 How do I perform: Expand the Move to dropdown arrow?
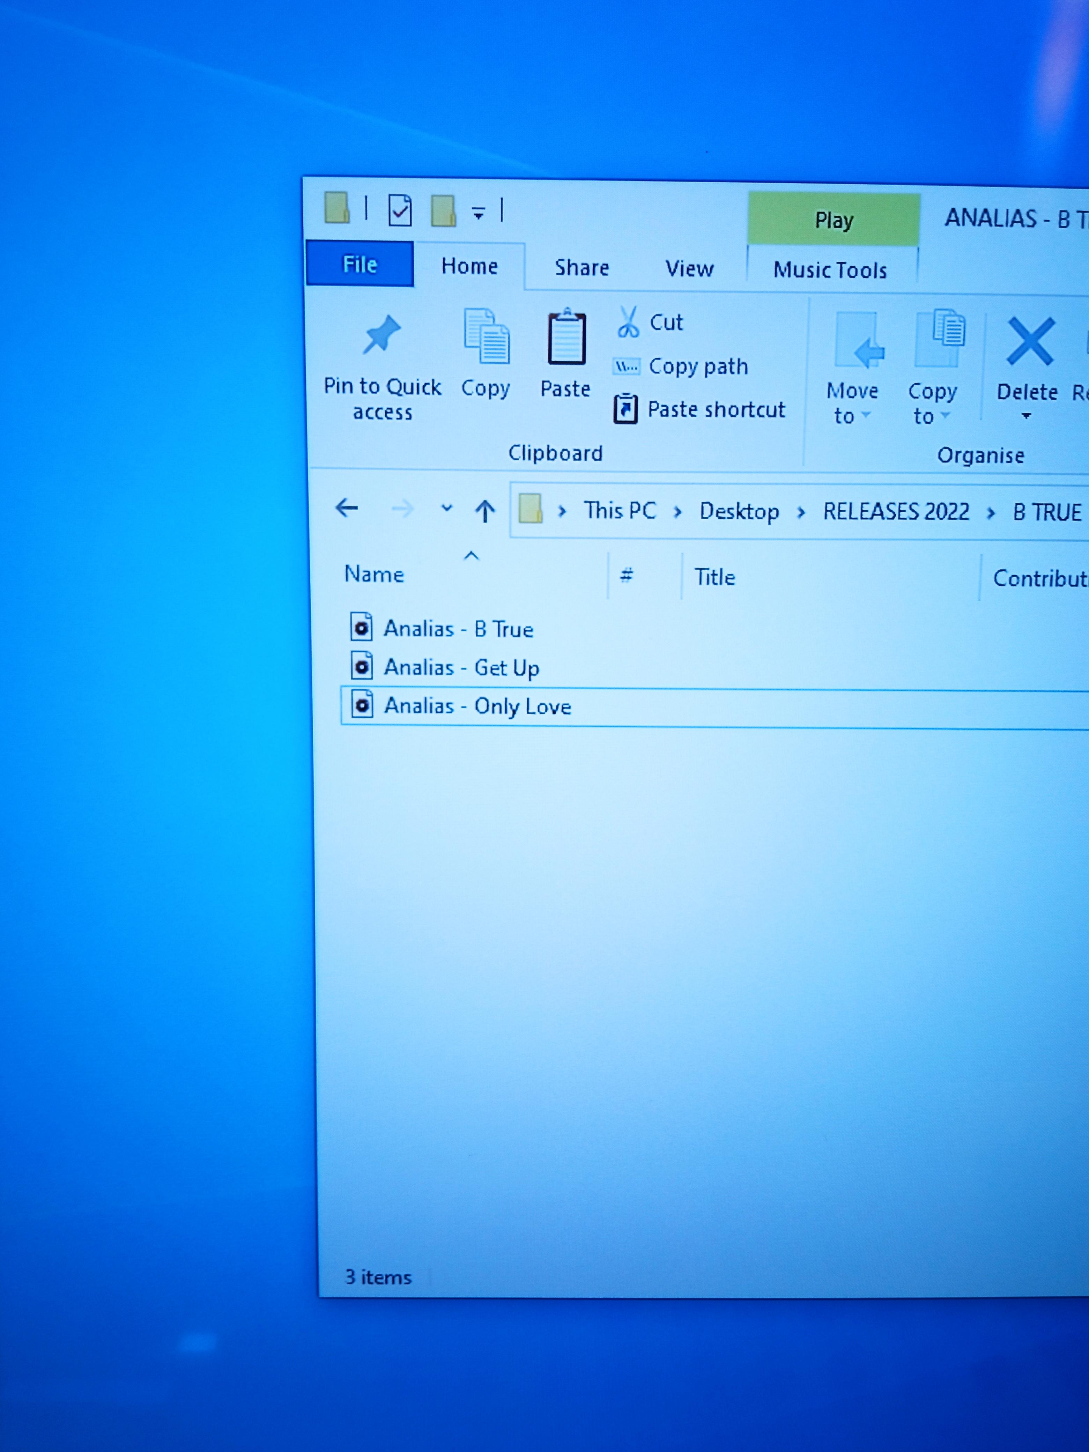(866, 415)
